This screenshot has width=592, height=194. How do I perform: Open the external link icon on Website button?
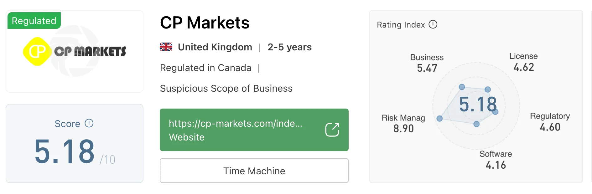(332, 130)
